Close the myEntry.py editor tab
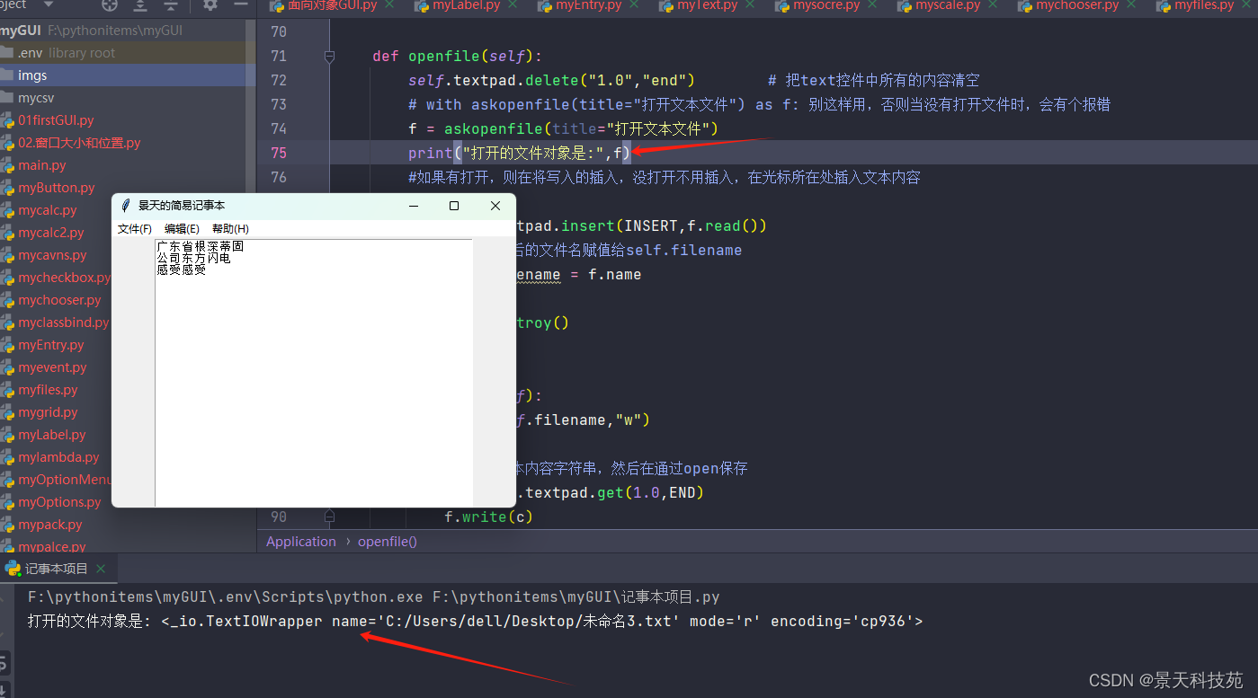The height and width of the screenshot is (698, 1258). click(636, 4)
